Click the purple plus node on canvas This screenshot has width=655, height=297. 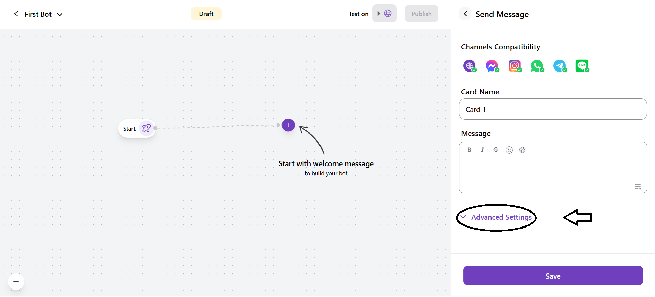coord(288,125)
